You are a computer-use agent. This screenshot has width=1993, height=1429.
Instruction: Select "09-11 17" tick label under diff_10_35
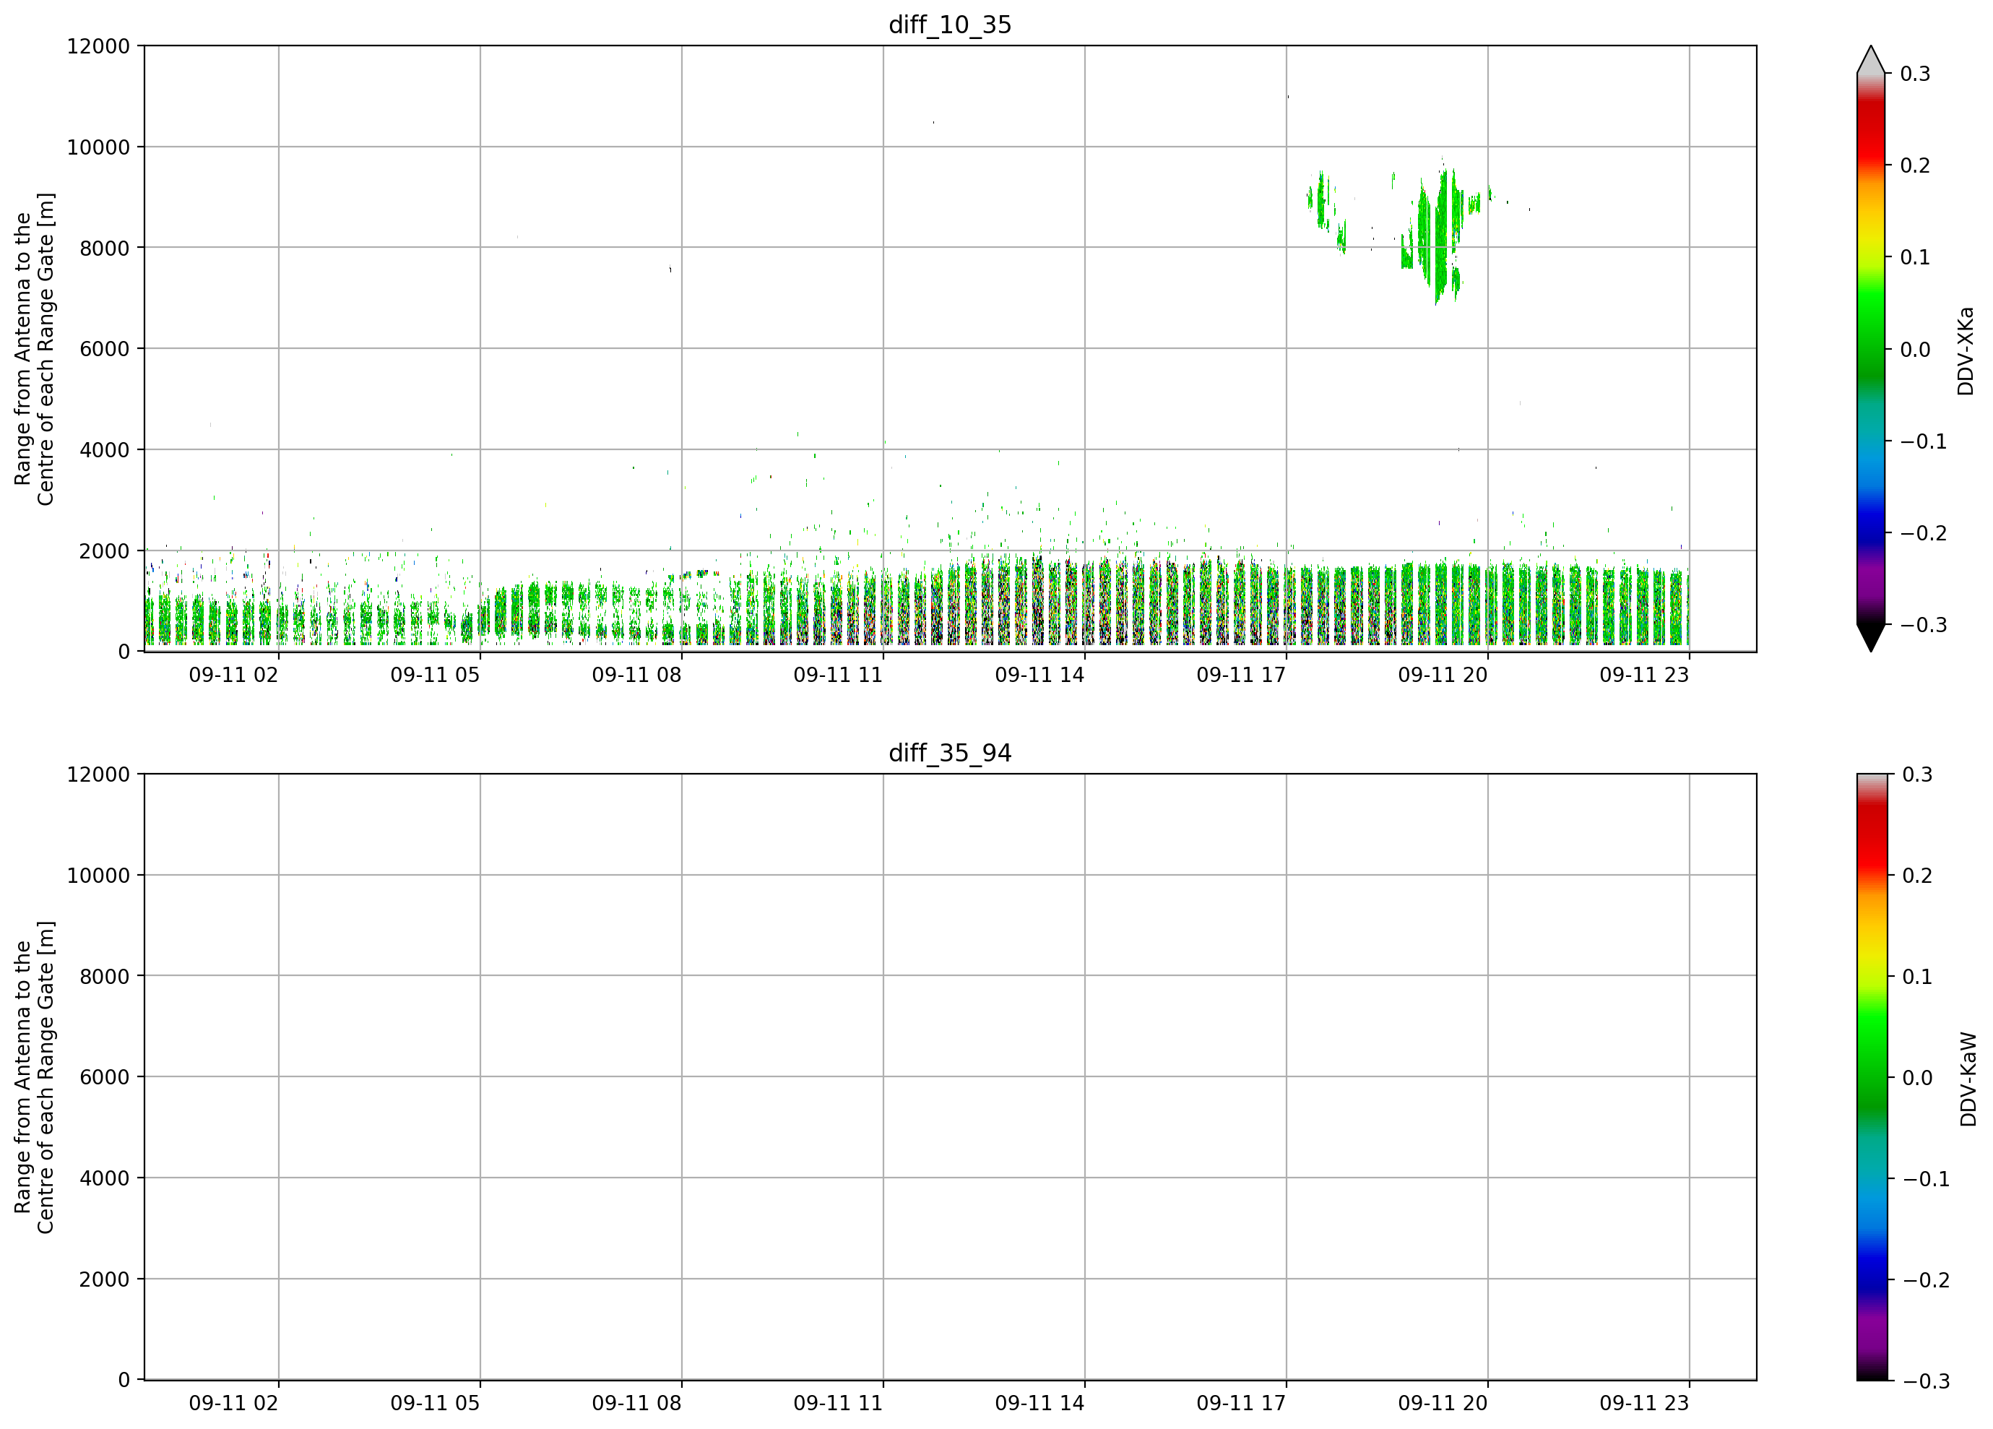[x=1241, y=675]
